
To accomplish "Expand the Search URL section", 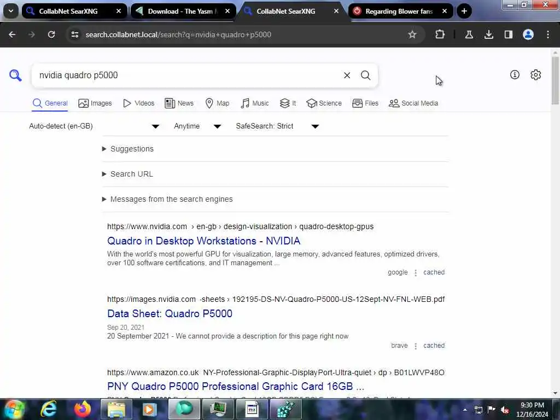I will click(x=127, y=174).
